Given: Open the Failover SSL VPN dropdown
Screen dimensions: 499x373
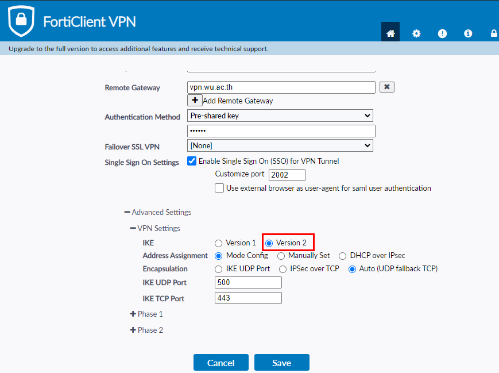Looking at the screenshot, I should point(280,146).
